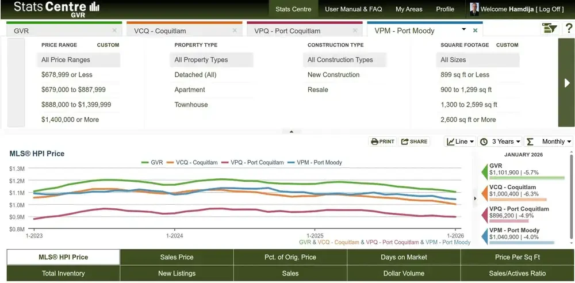Select New Construction filter
Viewport: 575px width, 283px height.
[344, 75]
